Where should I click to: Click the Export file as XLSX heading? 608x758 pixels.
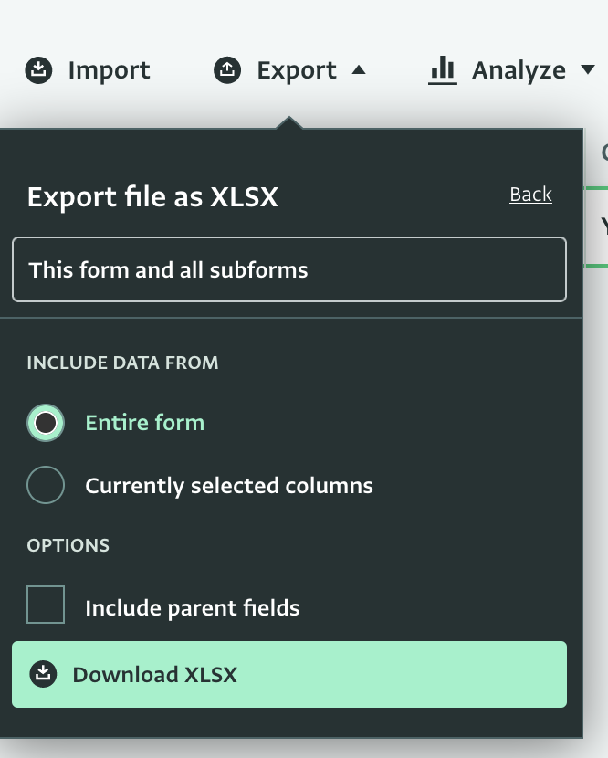pyautogui.click(x=152, y=196)
